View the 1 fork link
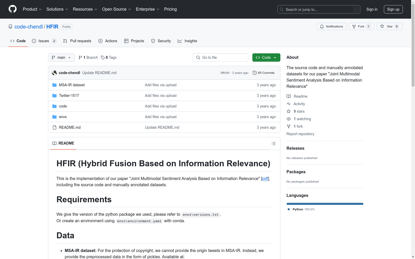Image resolution: width=415 pixels, height=259 pixels. [x=295, y=126]
